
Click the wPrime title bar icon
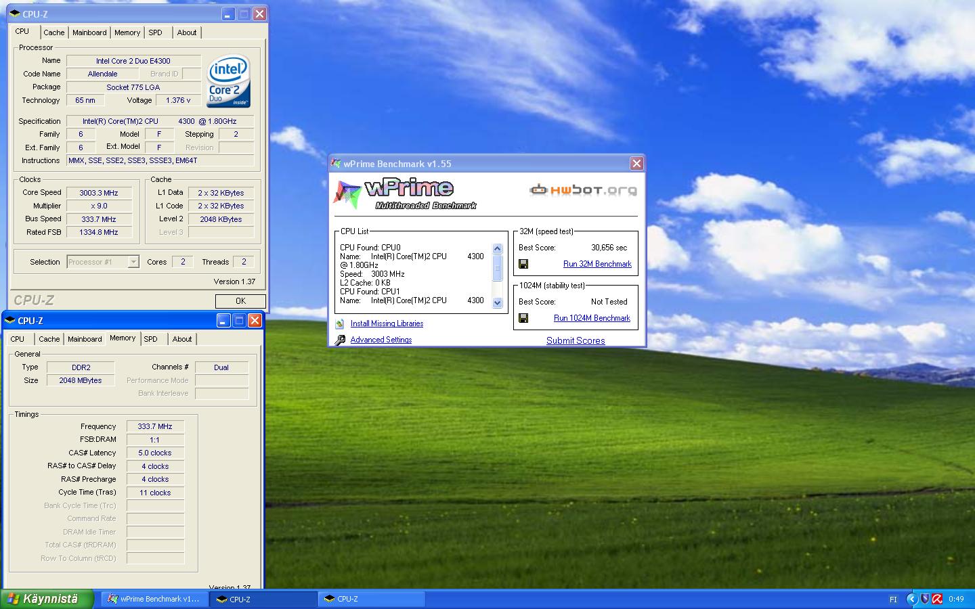(x=337, y=164)
